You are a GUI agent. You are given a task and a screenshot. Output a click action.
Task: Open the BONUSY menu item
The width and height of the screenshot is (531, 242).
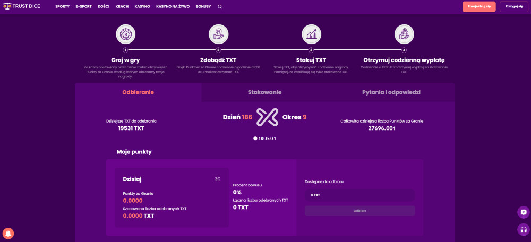pyautogui.click(x=203, y=7)
